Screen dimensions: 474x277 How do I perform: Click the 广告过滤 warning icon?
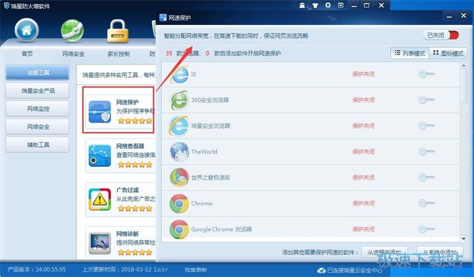100,200
